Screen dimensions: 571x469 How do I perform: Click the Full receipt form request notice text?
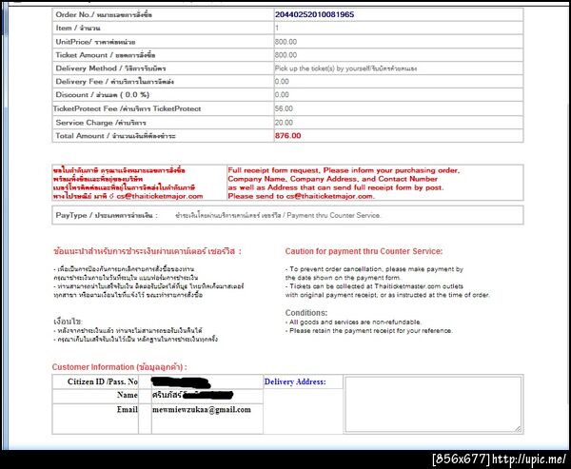coord(345,184)
